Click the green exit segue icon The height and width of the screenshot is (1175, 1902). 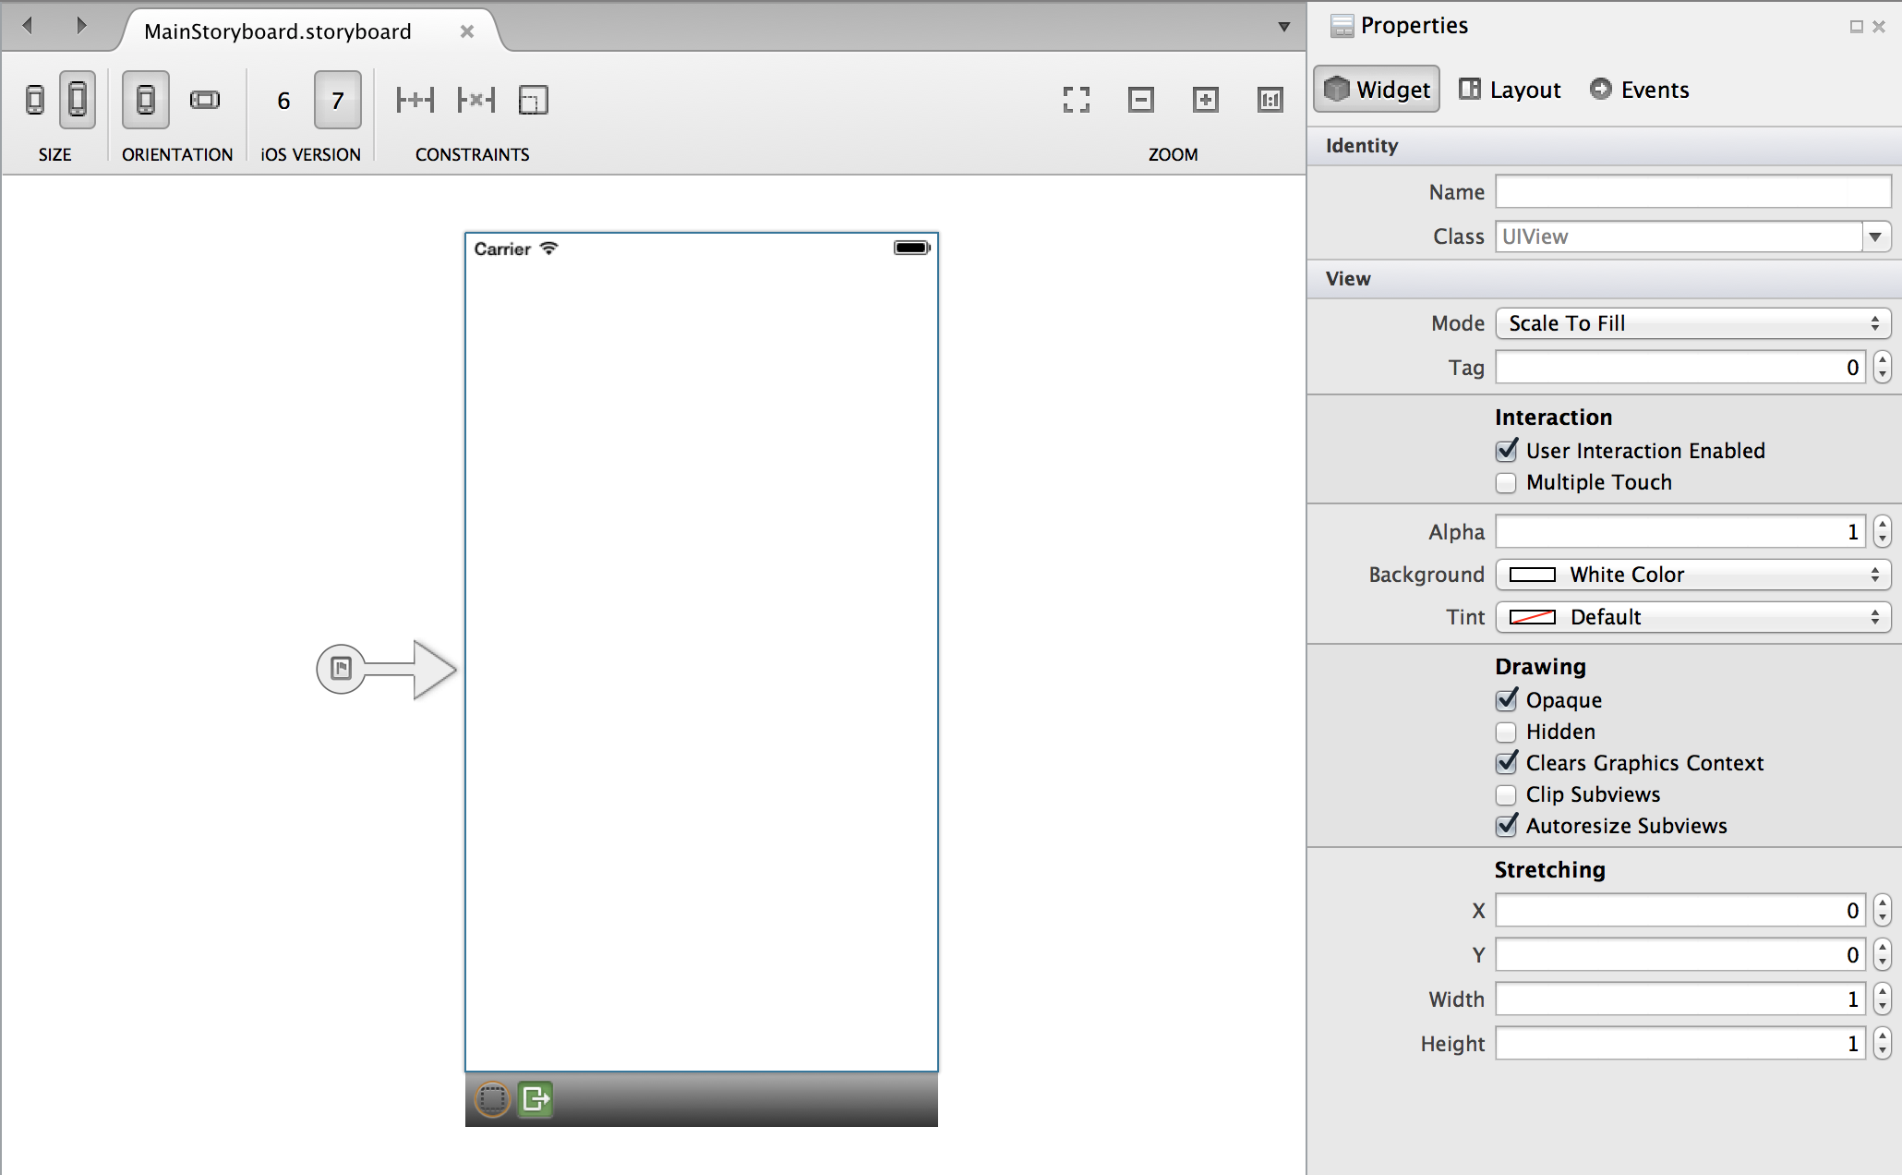[536, 1099]
